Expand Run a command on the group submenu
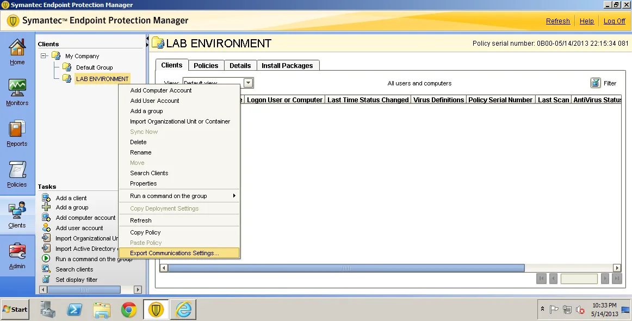632x321 pixels. pyautogui.click(x=234, y=195)
